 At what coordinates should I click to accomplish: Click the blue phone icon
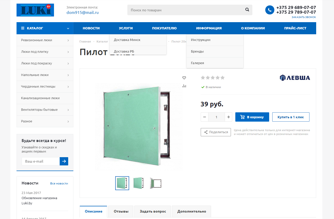click(x=270, y=10)
